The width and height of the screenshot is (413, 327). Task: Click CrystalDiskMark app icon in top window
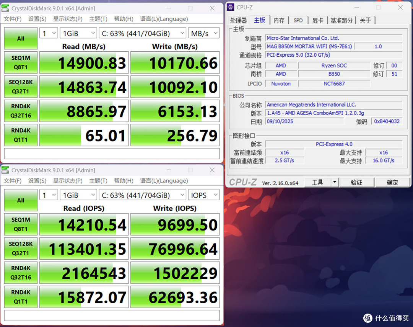click(5, 8)
